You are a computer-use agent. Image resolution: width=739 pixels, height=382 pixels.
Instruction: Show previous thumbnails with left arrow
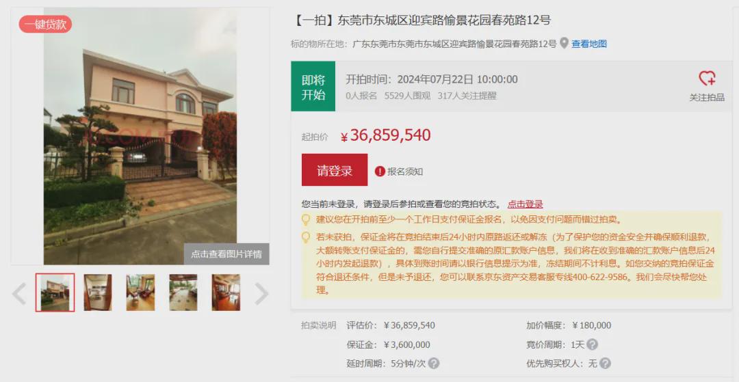pos(19,294)
